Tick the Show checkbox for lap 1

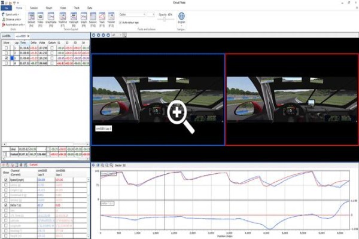[6, 48]
